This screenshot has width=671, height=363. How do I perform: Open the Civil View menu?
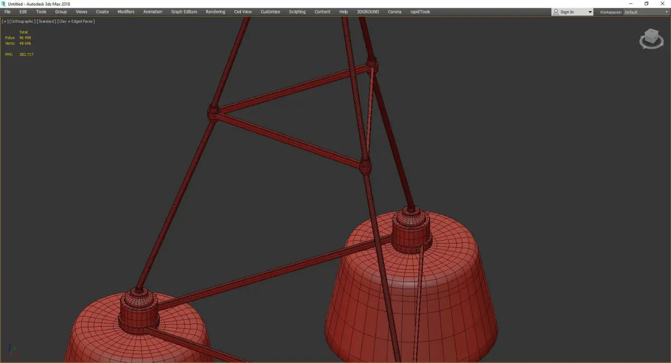[243, 12]
